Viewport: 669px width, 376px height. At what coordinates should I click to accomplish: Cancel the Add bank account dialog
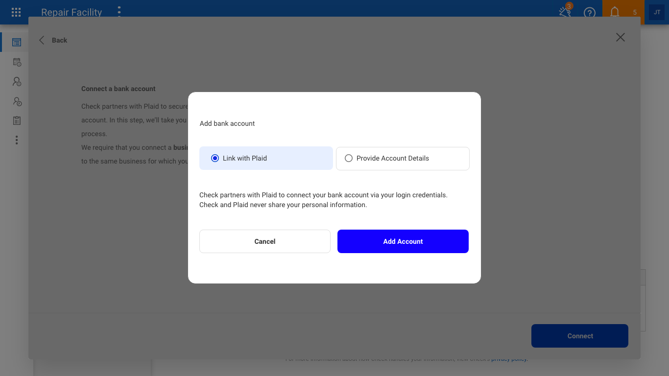(x=264, y=241)
